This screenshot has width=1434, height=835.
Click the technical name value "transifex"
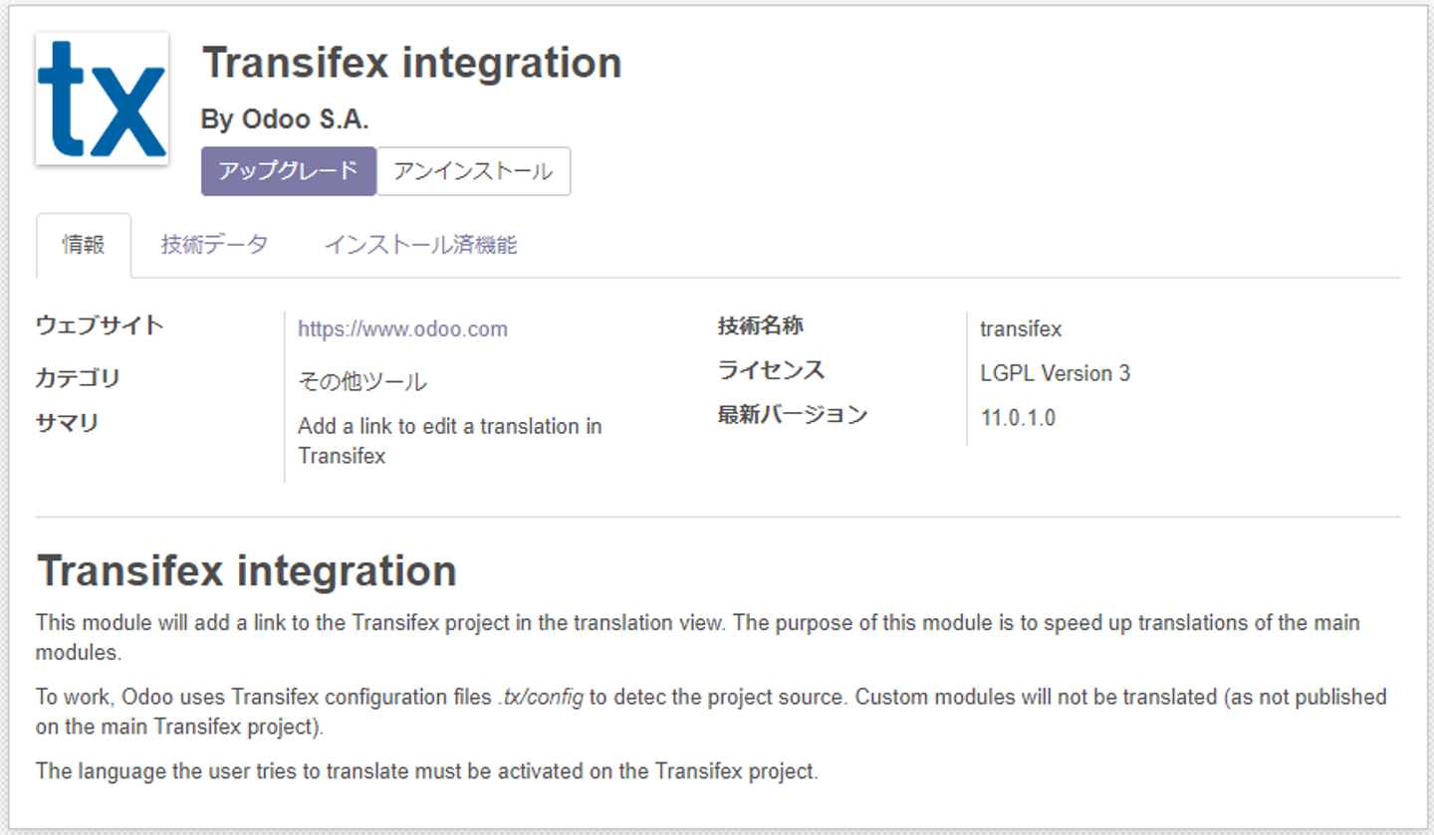pyautogui.click(x=1021, y=329)
